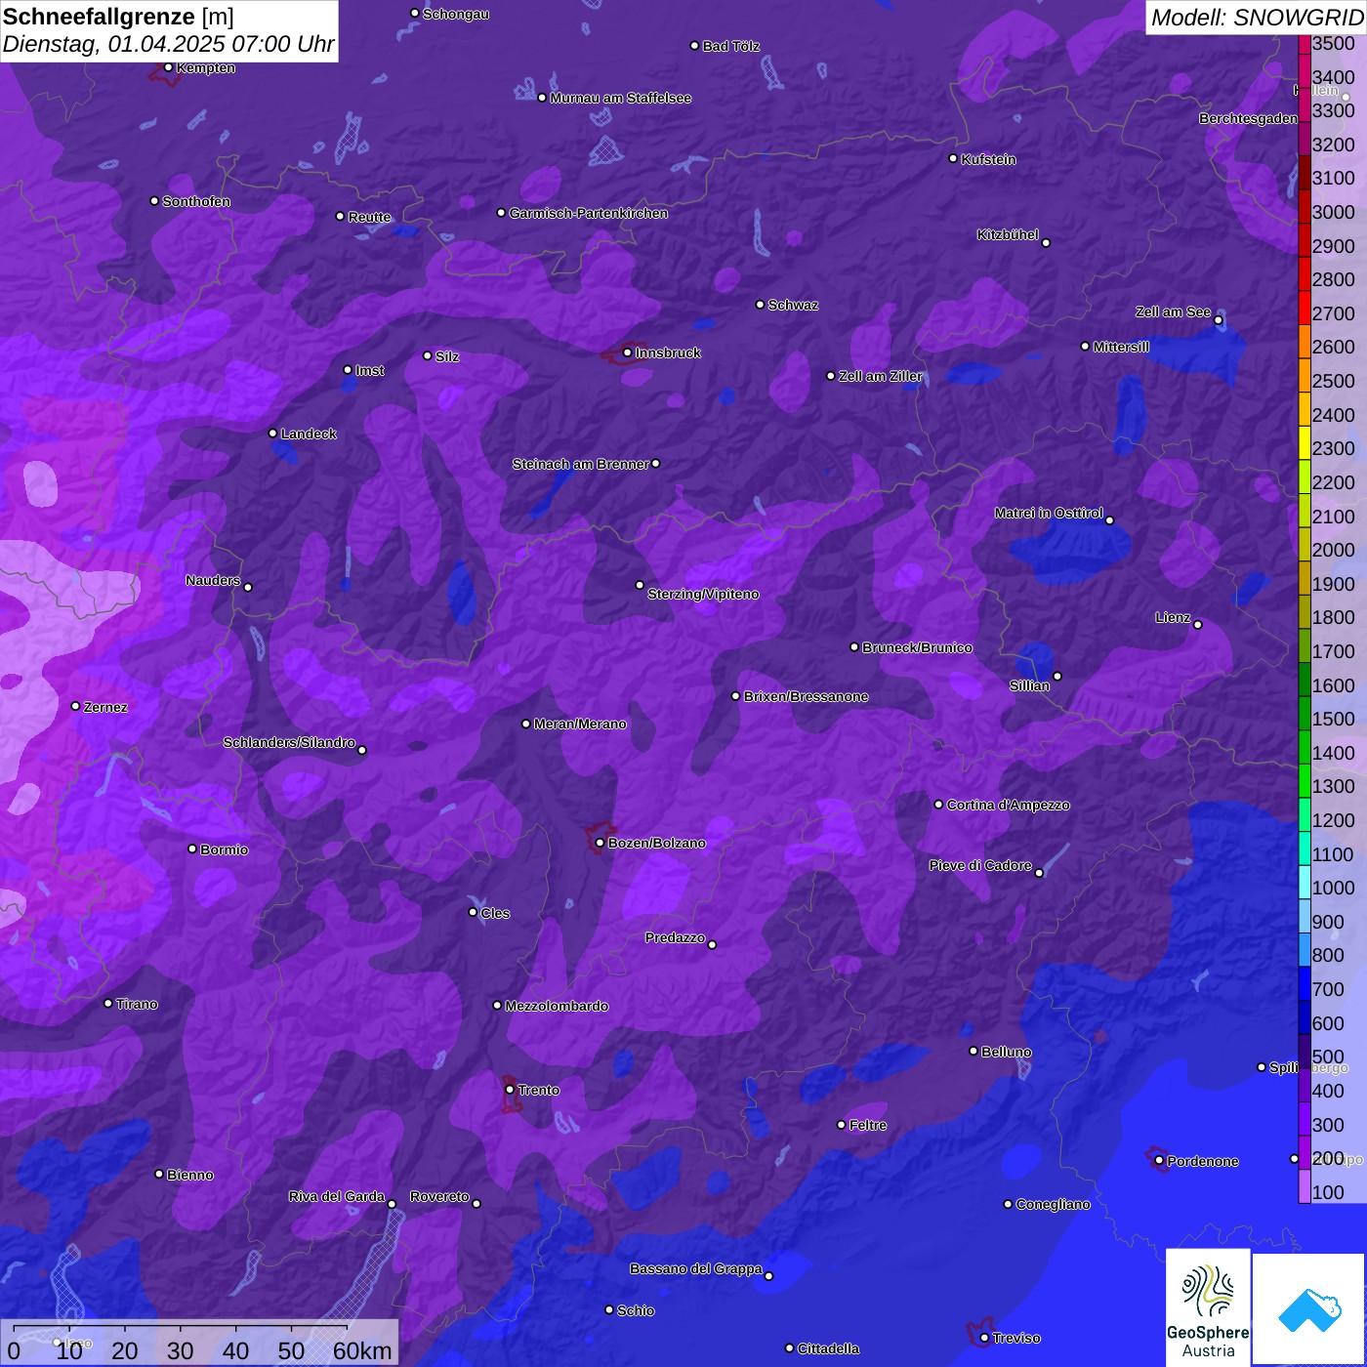
Task: Click the 'Garmisch-Partenkirchen' label
Action: (589, 213)
